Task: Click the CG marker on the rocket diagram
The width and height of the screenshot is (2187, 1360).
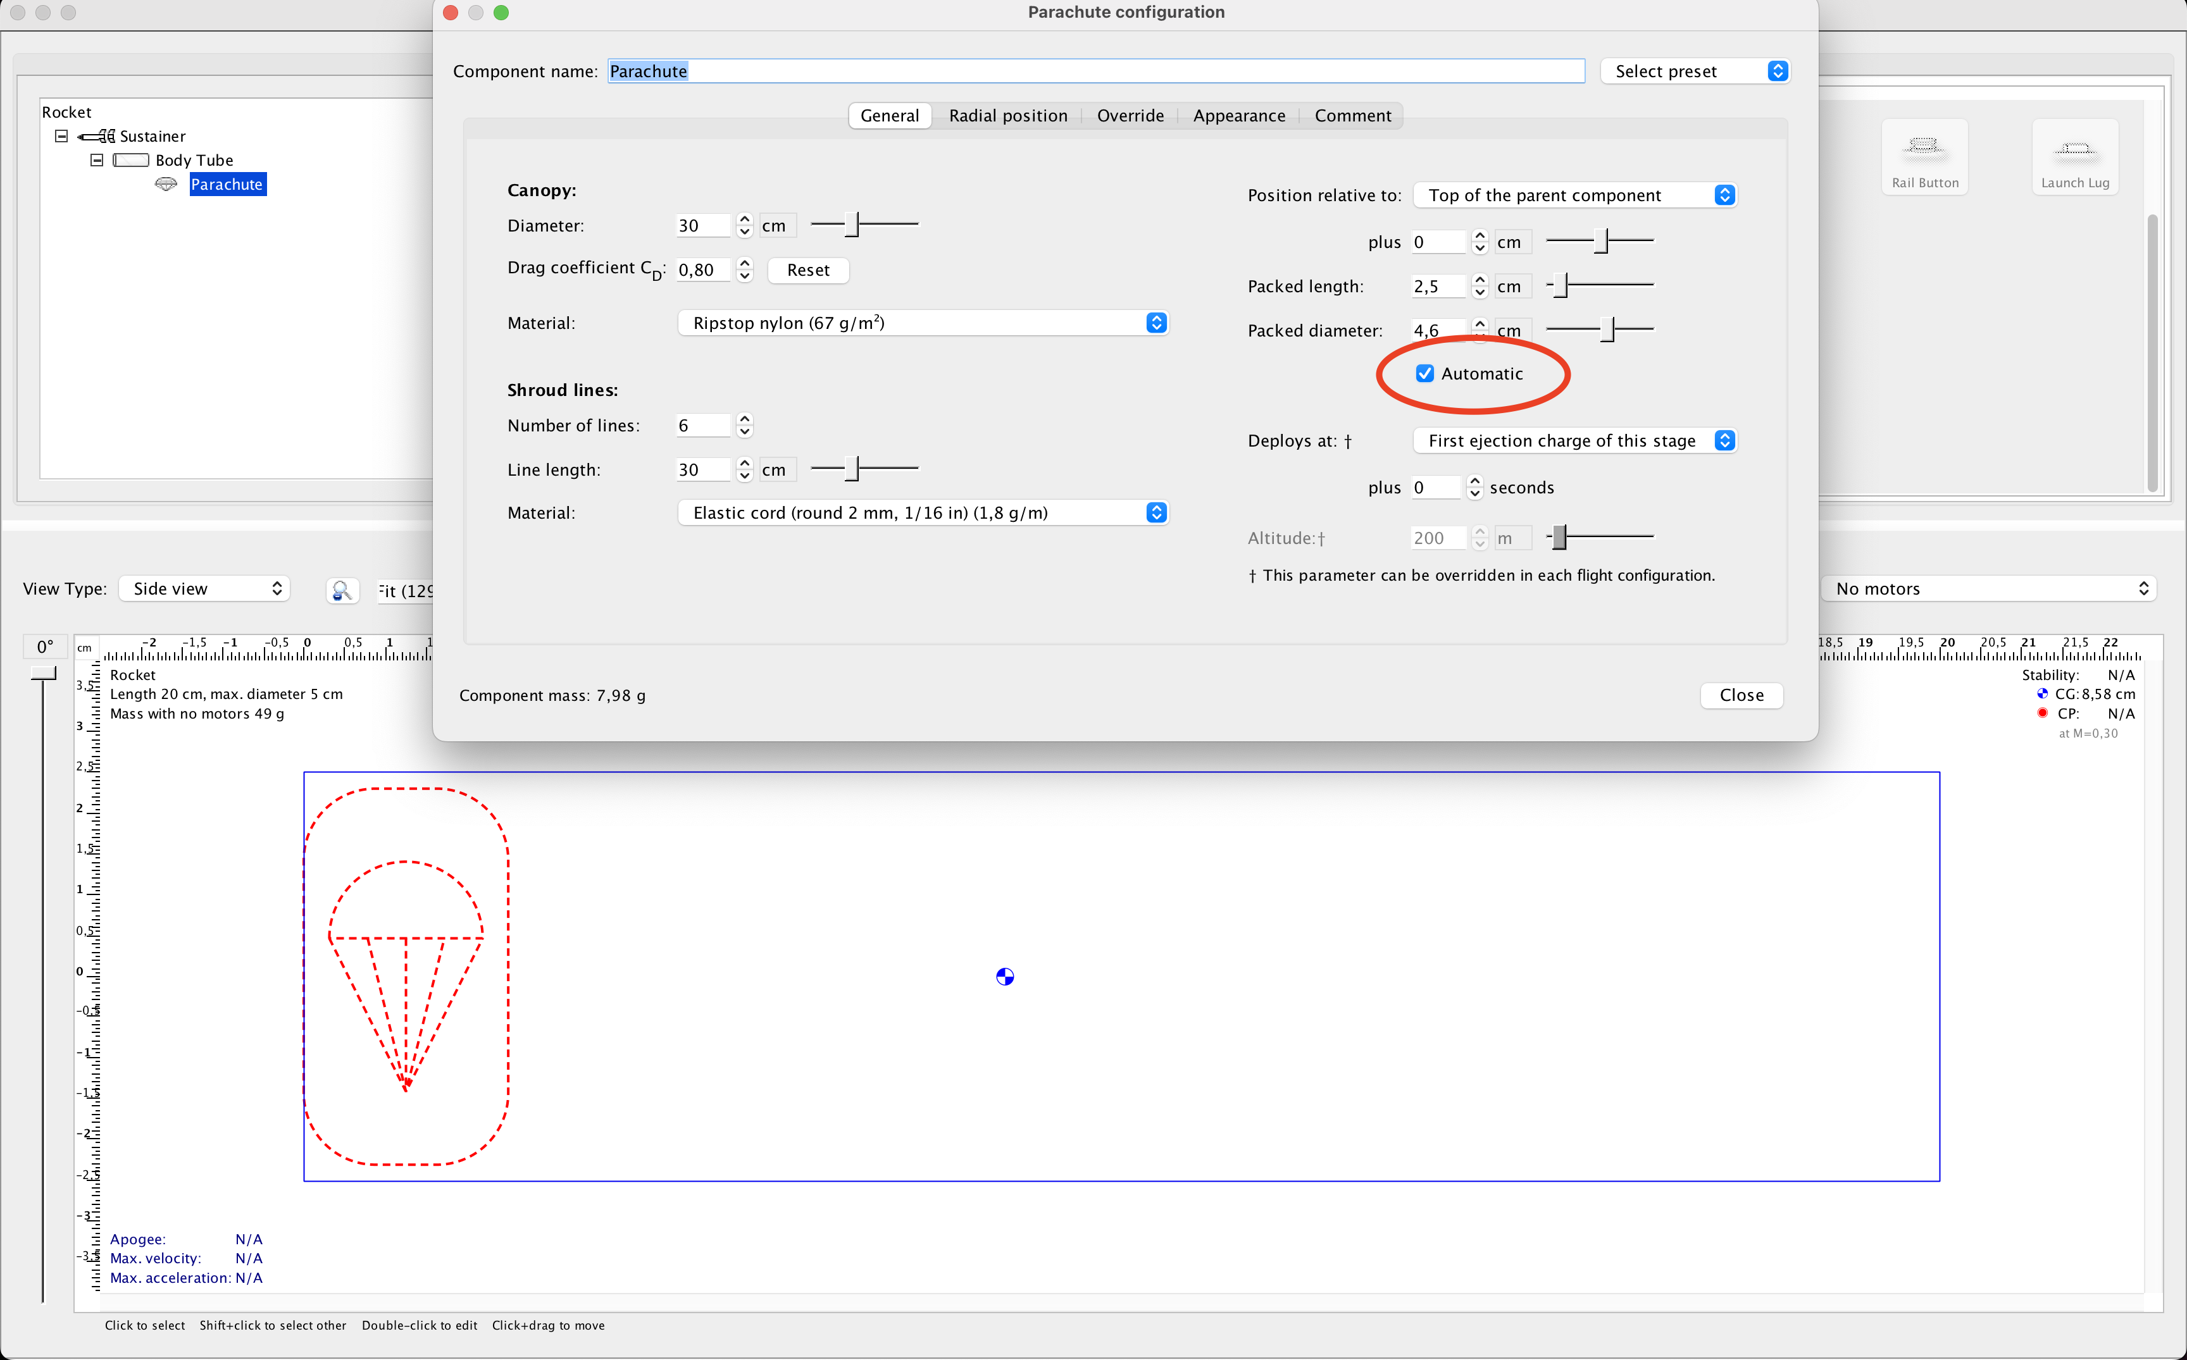Action: [1005, 977]
